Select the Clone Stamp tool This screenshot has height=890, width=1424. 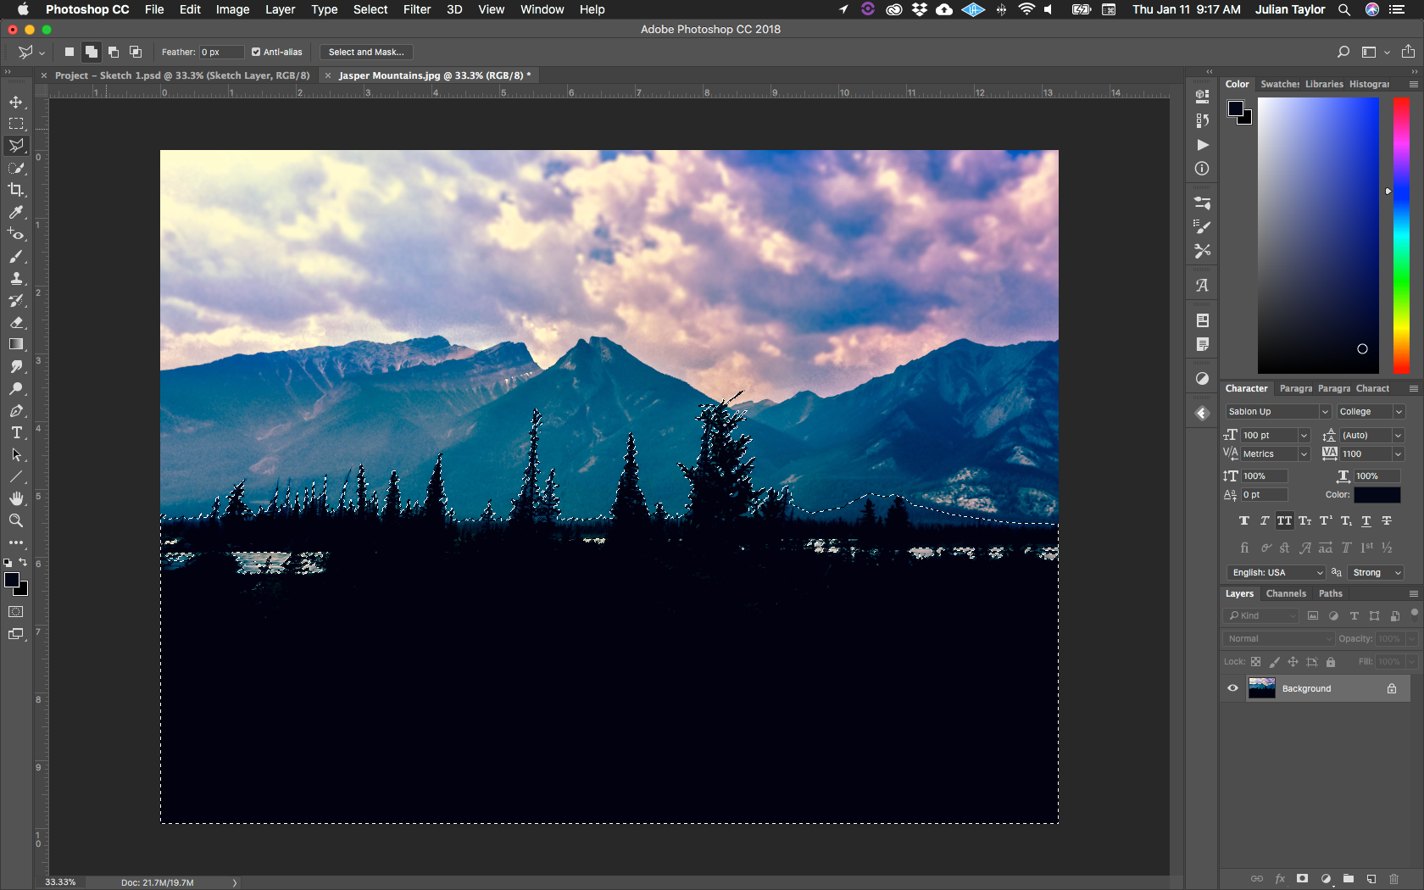16,278
